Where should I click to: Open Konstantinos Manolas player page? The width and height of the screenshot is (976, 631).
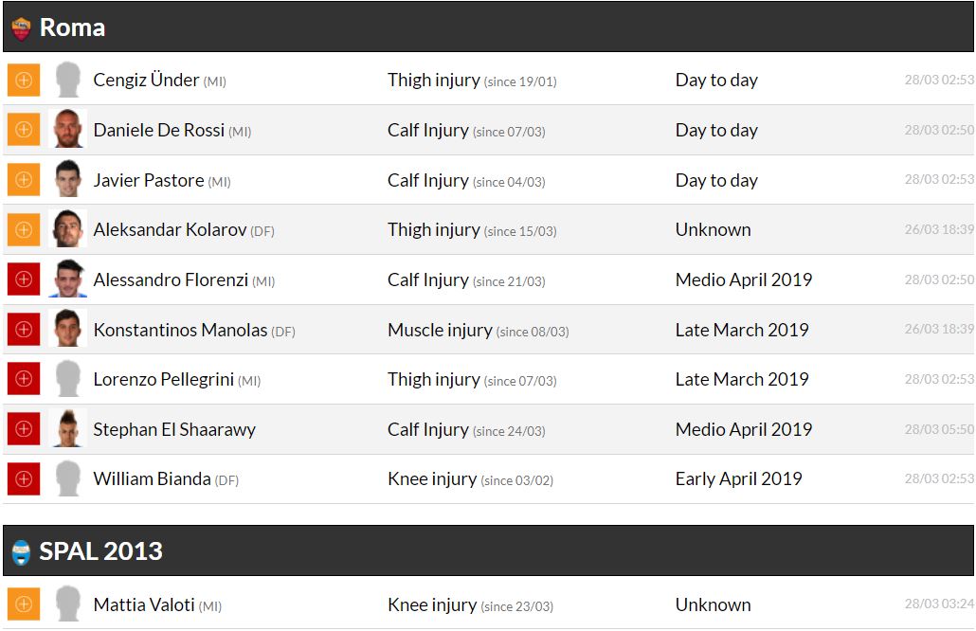coord(180,330)
